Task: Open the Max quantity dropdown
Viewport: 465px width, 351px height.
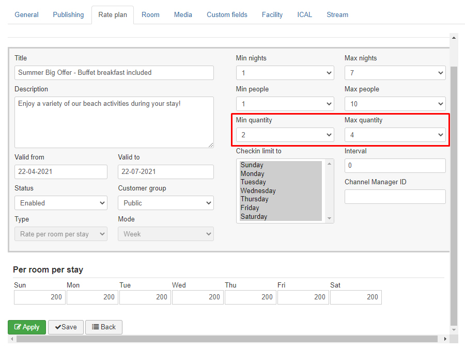Action: click(395, 135)
